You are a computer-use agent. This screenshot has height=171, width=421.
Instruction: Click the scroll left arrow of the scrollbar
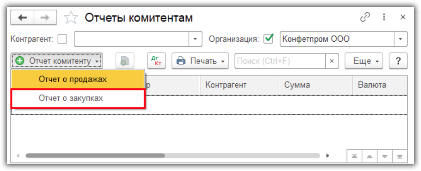tap(18, 156)
